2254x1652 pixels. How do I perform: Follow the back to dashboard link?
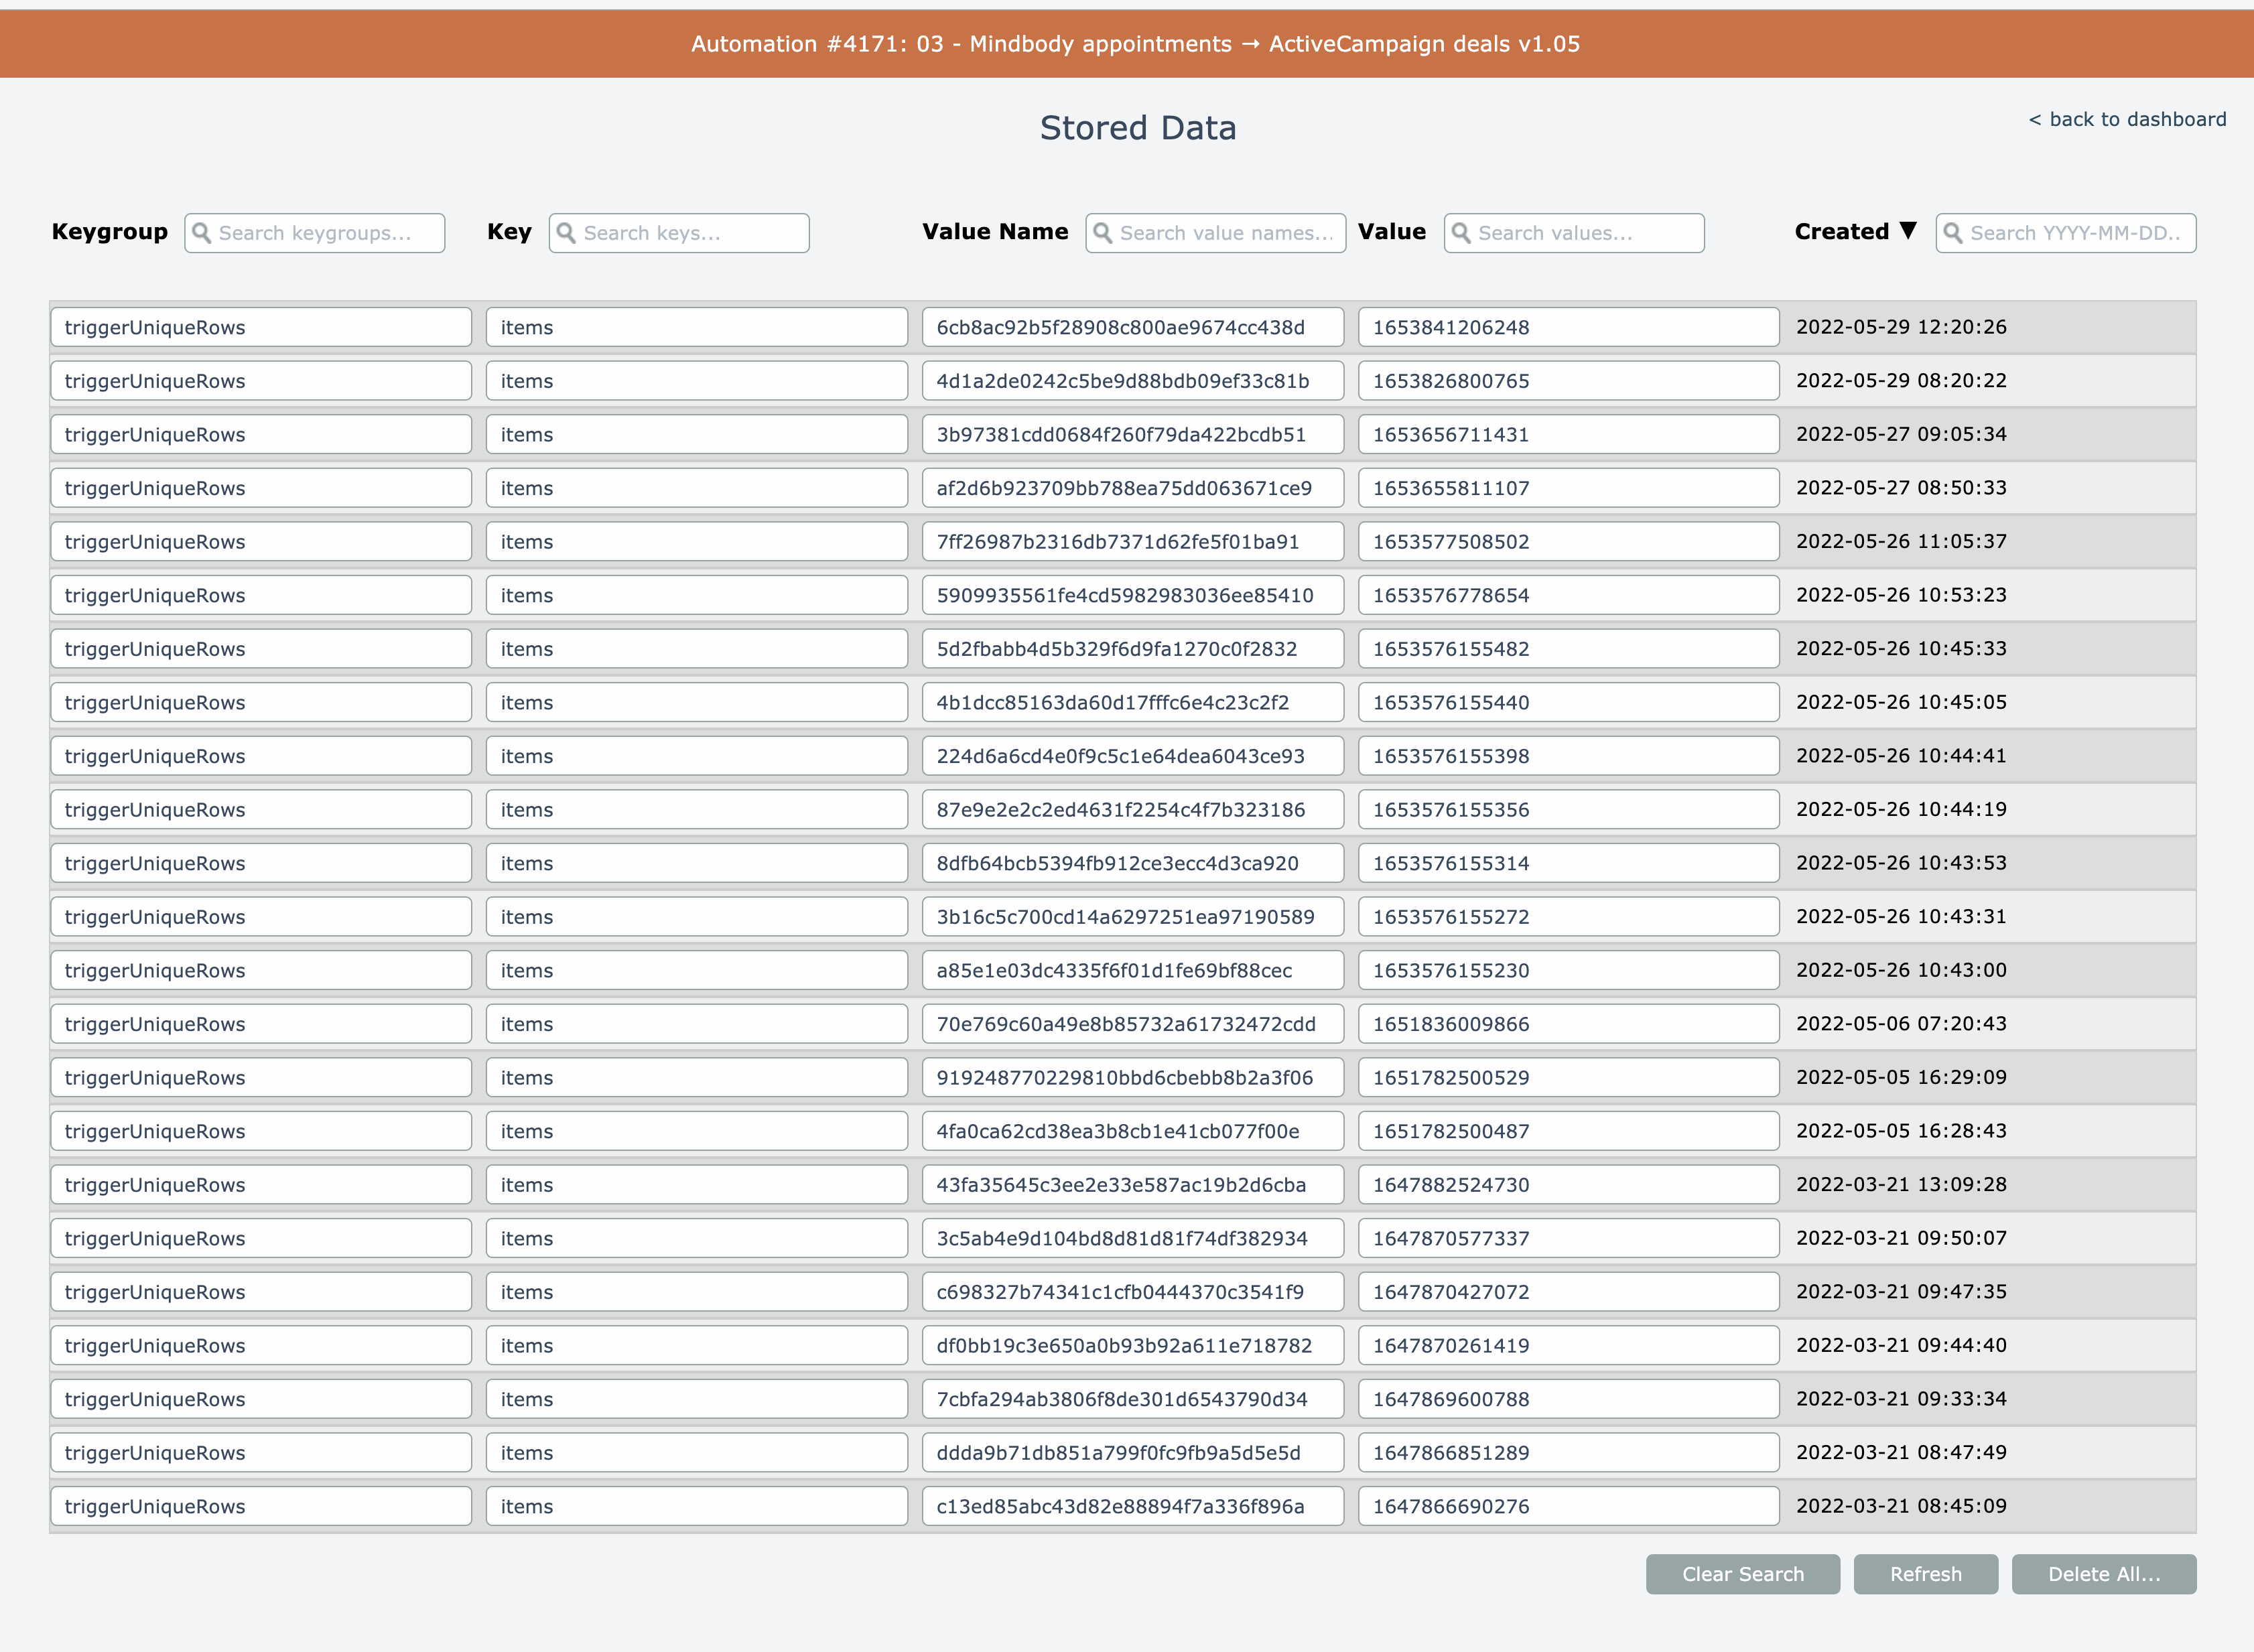coord(2127,119)
